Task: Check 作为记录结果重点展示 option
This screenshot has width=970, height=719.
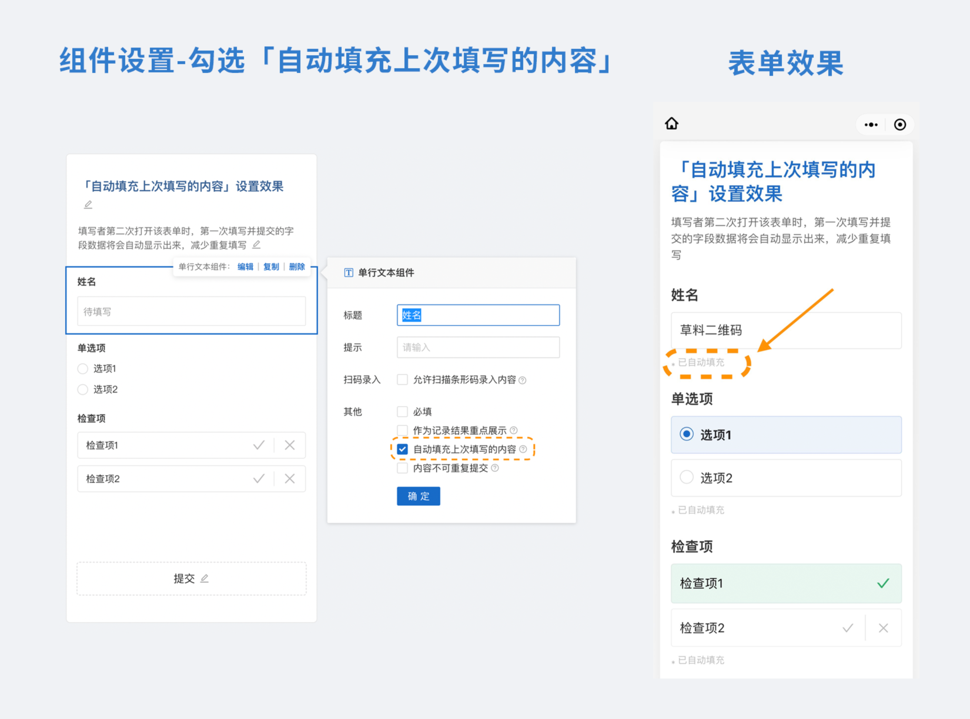Action: [x=402, y=431]
